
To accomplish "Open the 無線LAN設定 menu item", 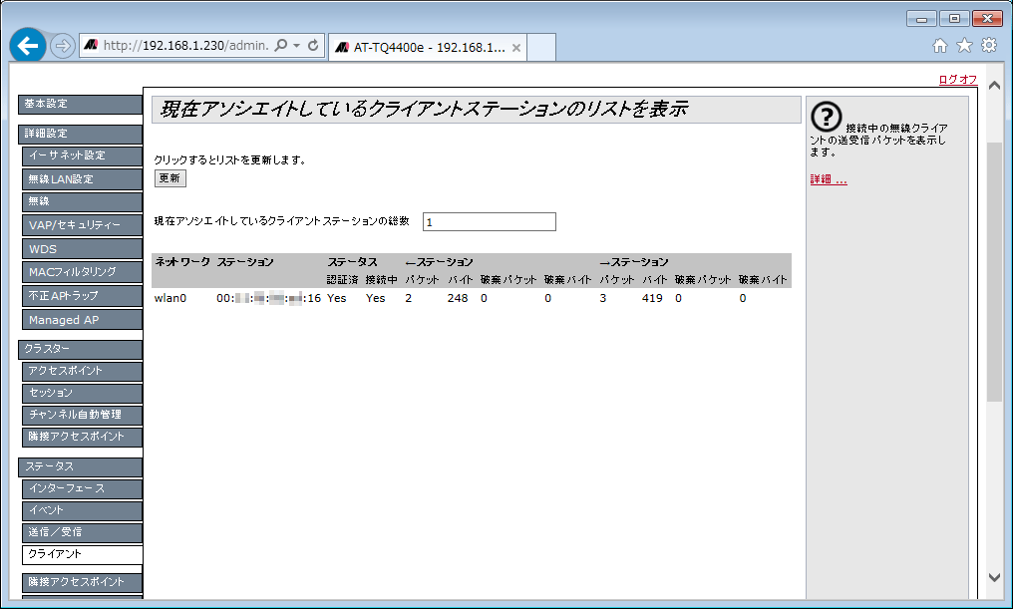I will [x=83, y=179].
